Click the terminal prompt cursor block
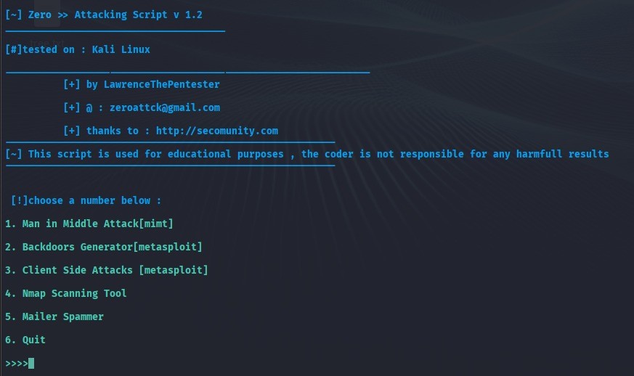 [x=31, y=363]
